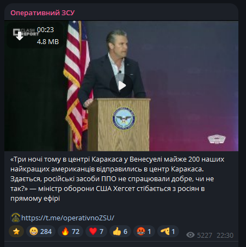
Task: Click the Pentagon watermark logo in video
Action: 217,139
